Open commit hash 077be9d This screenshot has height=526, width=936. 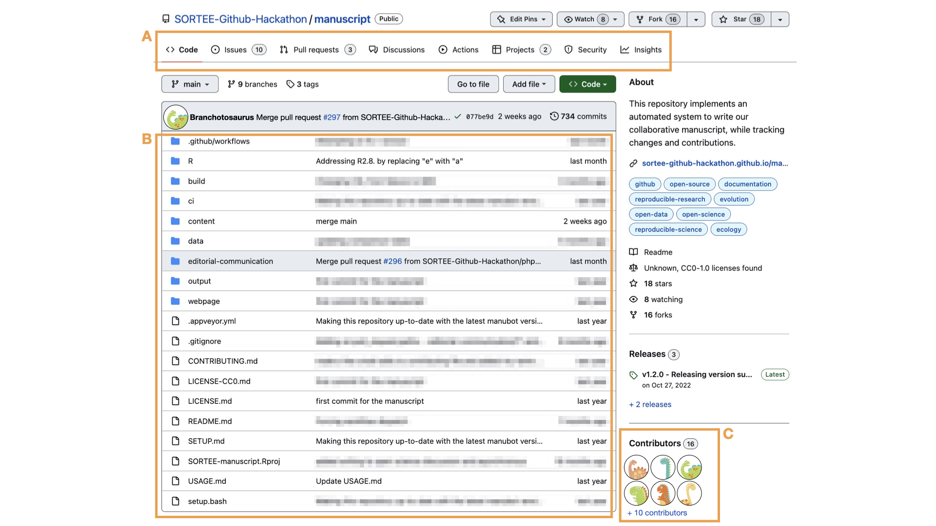(x=480, y=117)
